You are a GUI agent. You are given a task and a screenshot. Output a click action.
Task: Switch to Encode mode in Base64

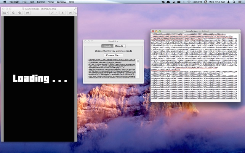coord(107,46)
